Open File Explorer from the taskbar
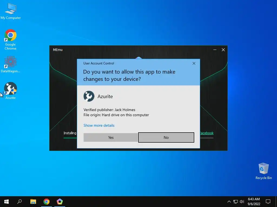Image resolution: width=277 pixels, height=207 pixels. pyautogui.click(x=33, y=202)
